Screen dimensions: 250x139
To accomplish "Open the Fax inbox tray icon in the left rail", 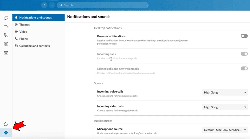I will tap(6, 53).
